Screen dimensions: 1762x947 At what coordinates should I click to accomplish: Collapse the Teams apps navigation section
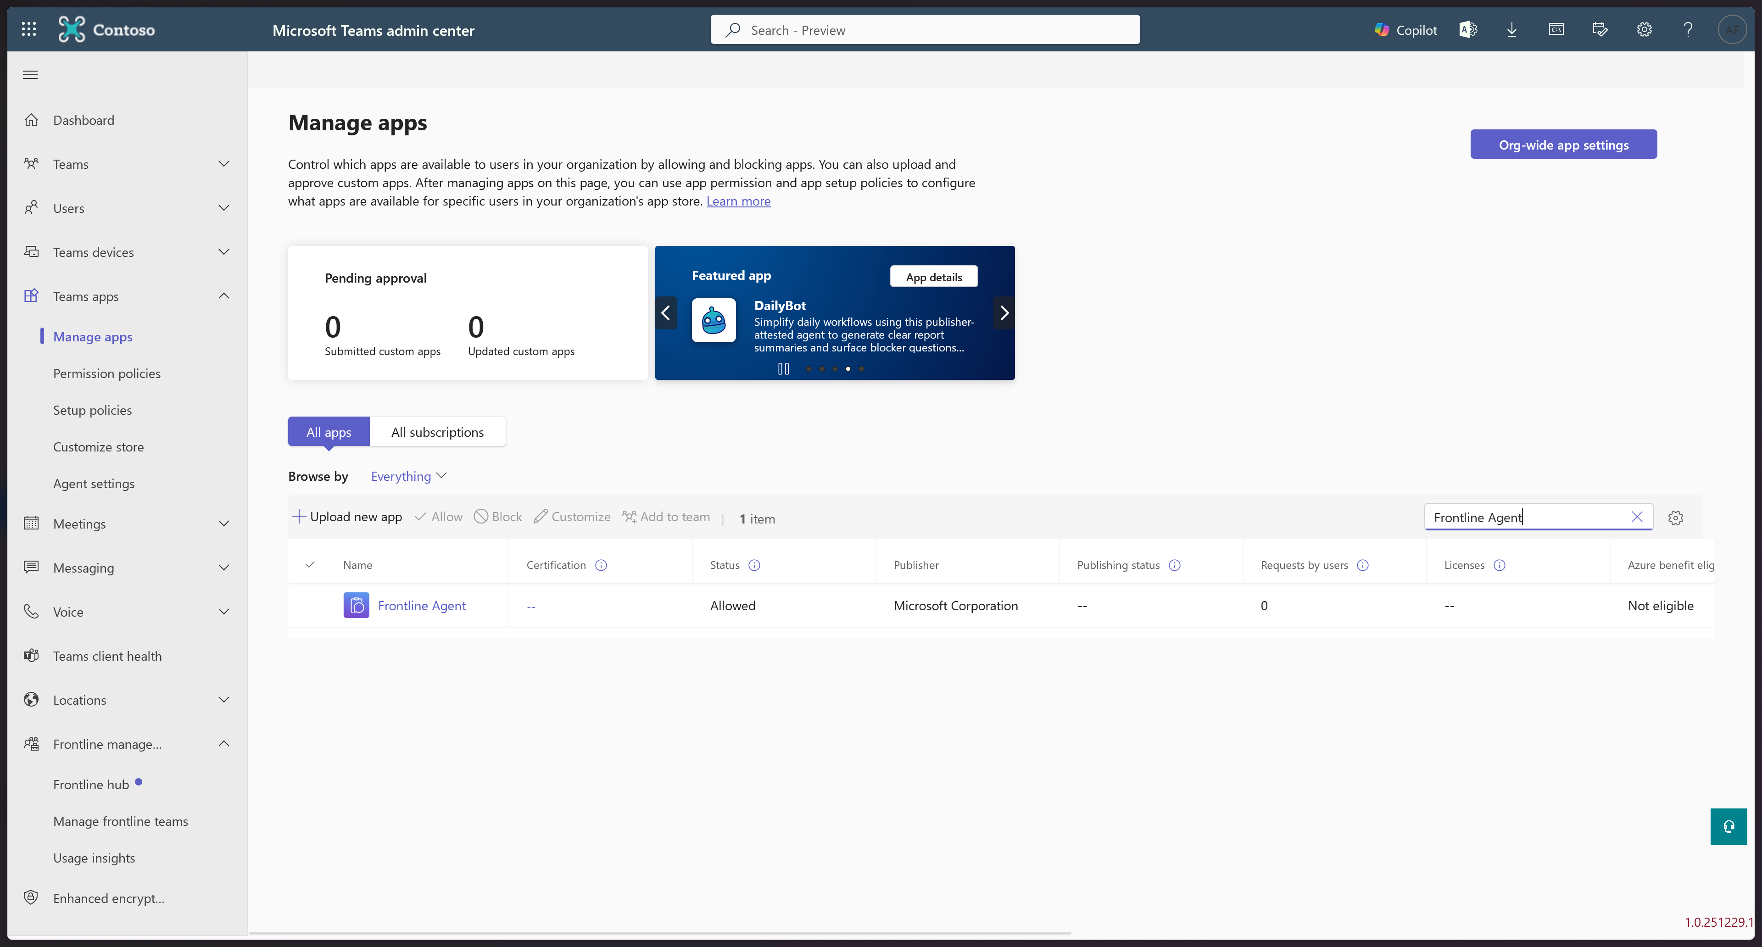tap(223, 296)
